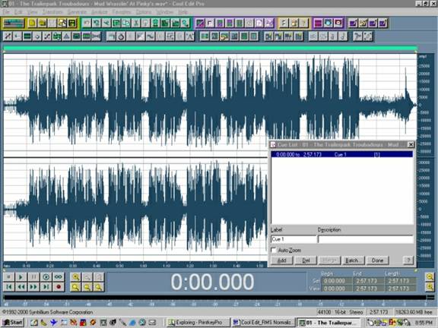Click Batch... in the Cue List dialog
Screen dimensions: 438x328
click(x=353, y=260)
